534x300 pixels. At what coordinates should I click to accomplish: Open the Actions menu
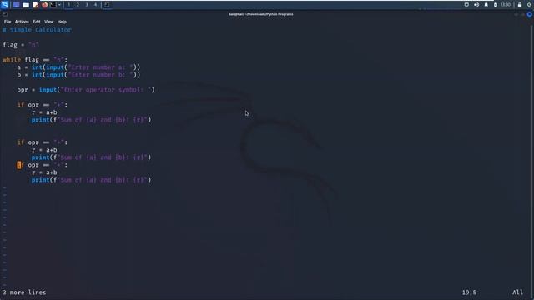(22, 22)
